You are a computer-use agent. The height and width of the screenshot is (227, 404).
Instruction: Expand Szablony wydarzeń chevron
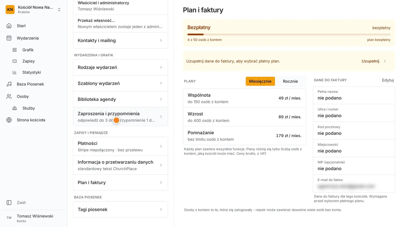(161, 83)
